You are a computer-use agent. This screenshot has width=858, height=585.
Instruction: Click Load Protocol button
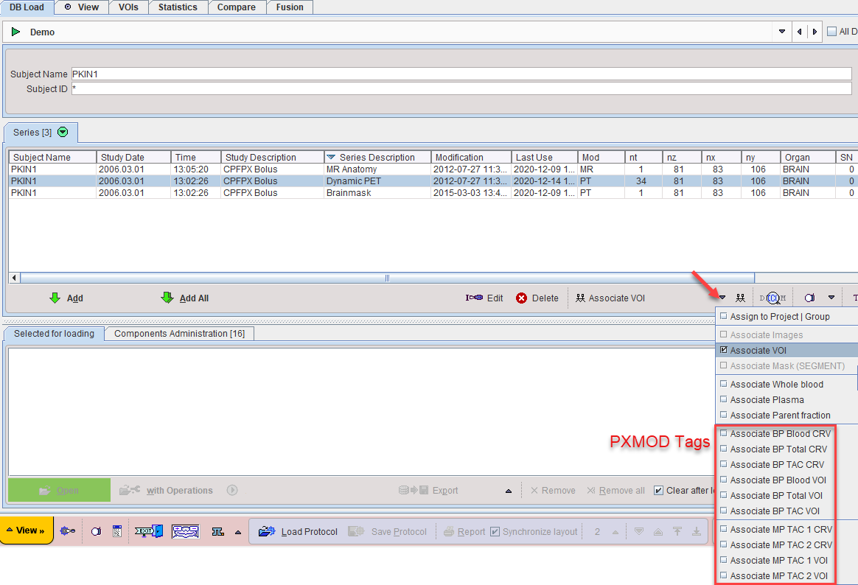[299, 531]
